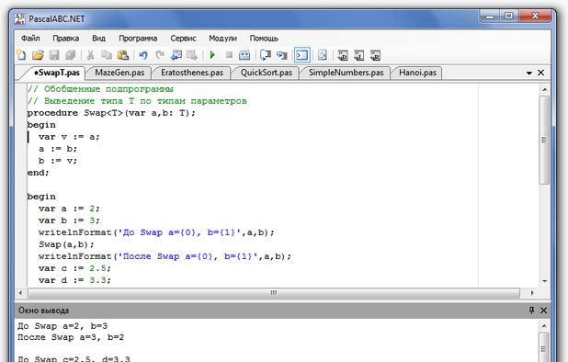The image size is (568, 362).
Task: Switch to the Hanoi.pas tab
Action: click(417, 73)
